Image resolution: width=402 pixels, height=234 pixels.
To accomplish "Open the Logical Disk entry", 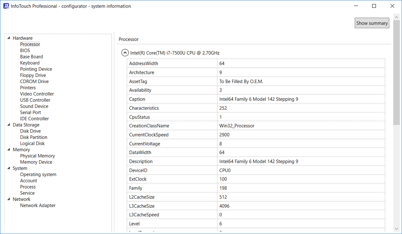I will (32, 143).
